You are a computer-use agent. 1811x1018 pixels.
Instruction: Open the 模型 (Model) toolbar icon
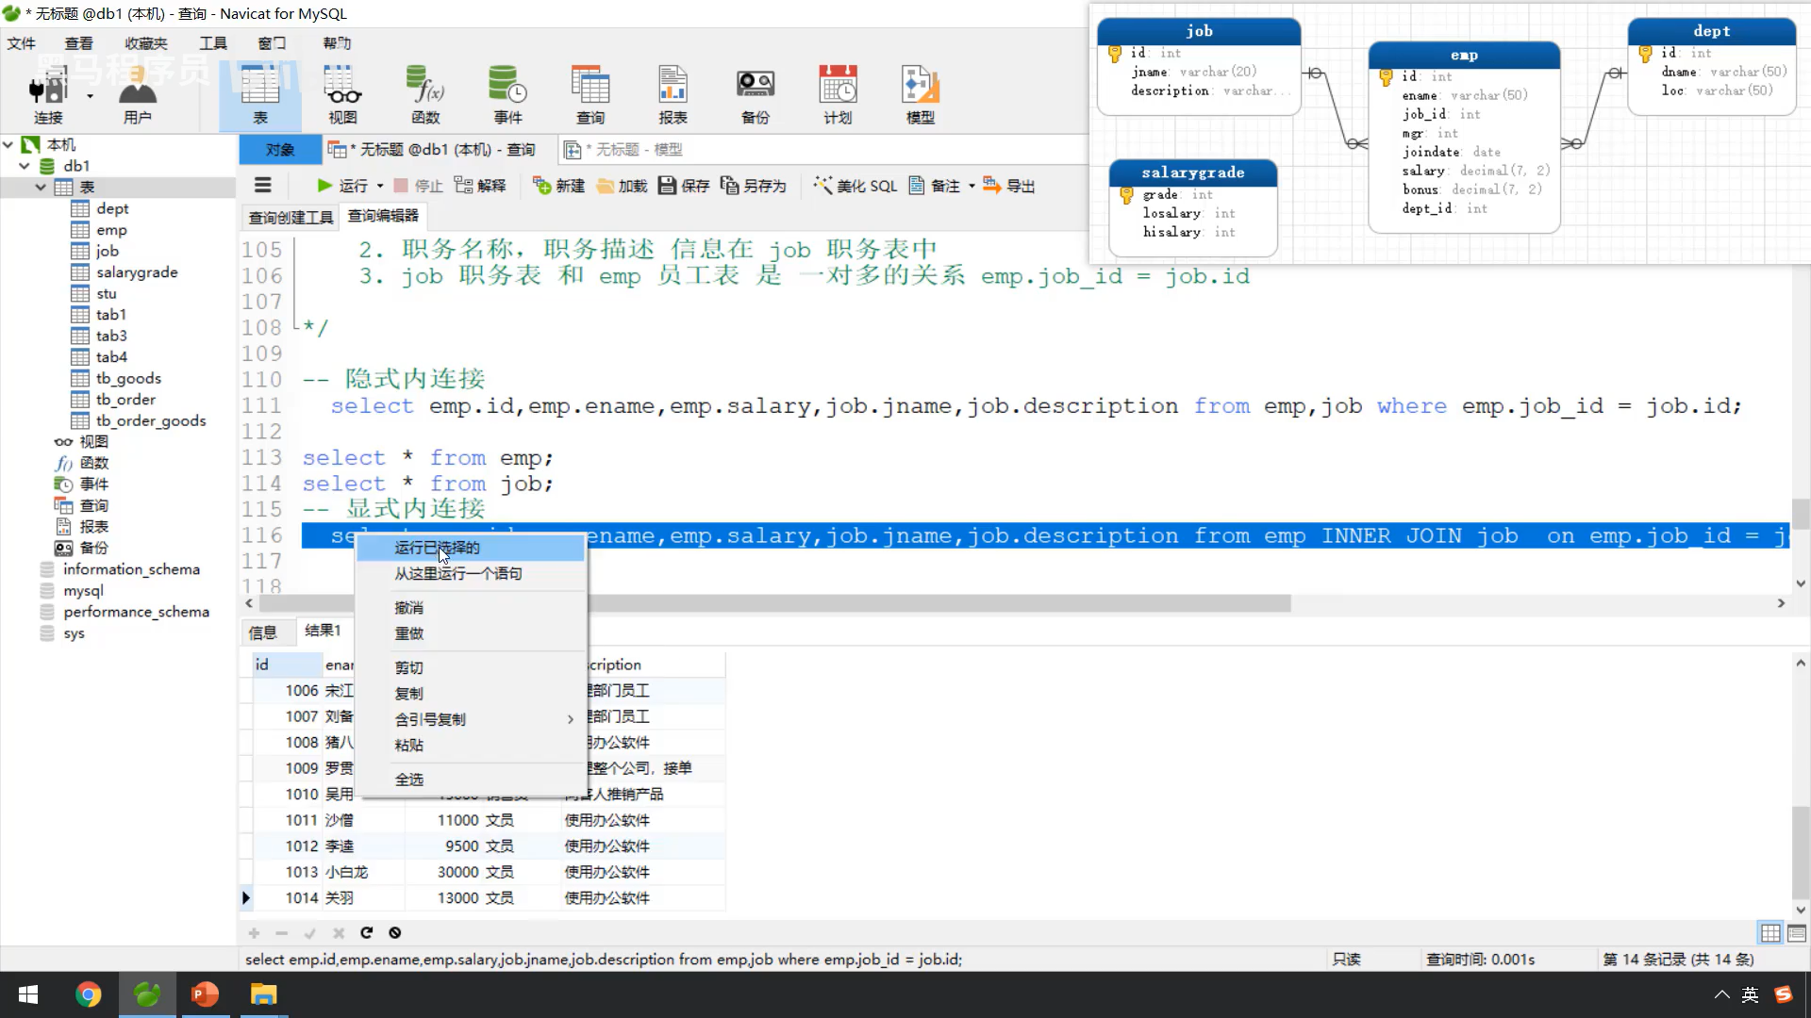(x=920, y=94)
